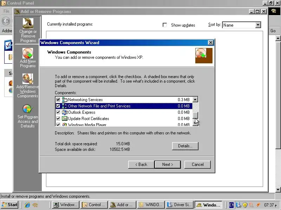Proceed with the Next button
Screen dimensions: 281x210
168,164
